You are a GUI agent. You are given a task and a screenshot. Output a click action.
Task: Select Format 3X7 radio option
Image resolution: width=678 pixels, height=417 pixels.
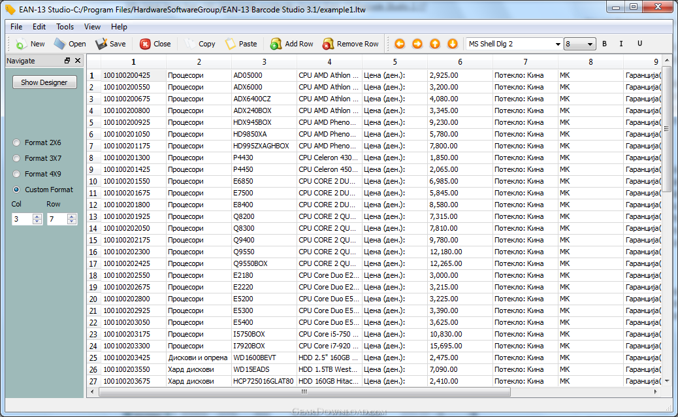16,158
